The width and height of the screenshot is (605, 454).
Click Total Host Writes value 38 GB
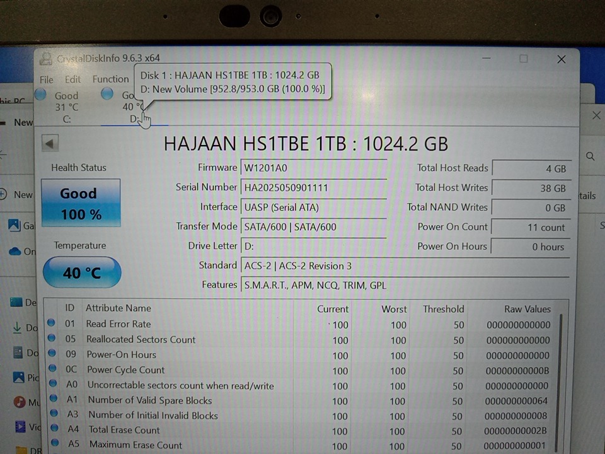click(531, 188)
